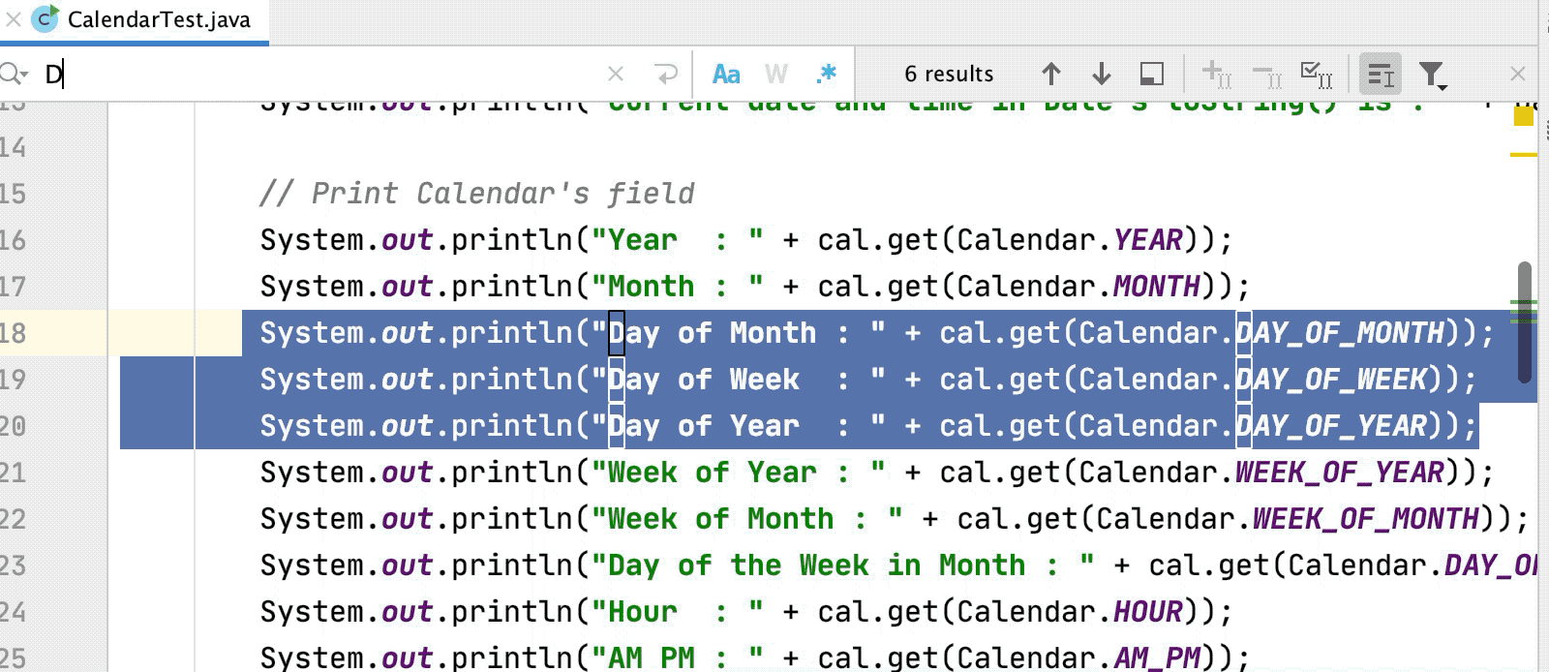
Task: Jump to previous search occurrence arrow
Action: (1051, 74)
